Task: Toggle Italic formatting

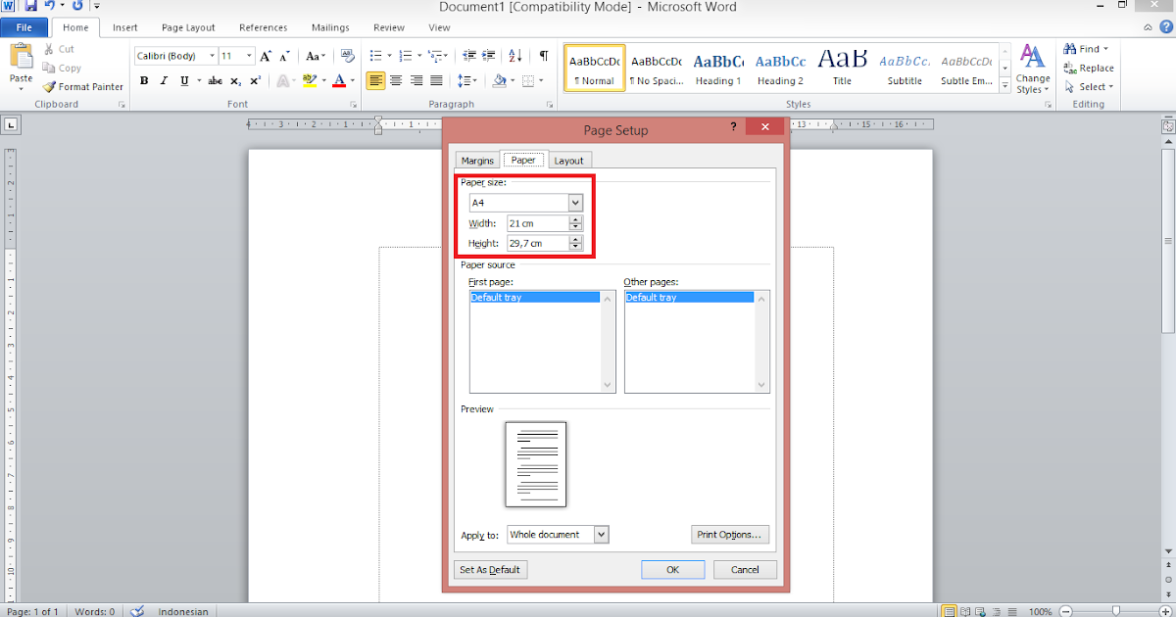Action: tap(162, 80)
